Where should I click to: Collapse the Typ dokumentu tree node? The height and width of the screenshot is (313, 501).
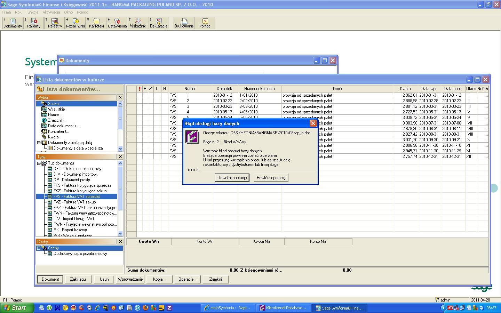click(39, 163)
